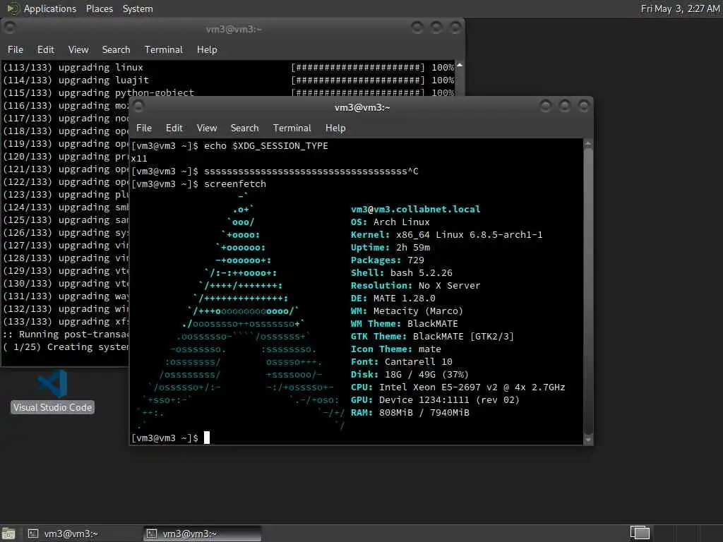This screenshot has width=723, height=542.
Task: Click the 'WM: Metacity (Marco)' line
Action: click(x=407, y=311)
